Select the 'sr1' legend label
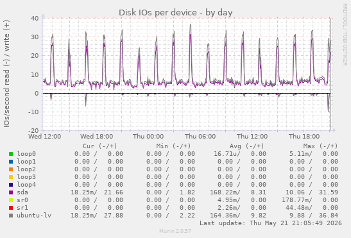This screenshot has width=351, height=238. [x=22, y=208]
